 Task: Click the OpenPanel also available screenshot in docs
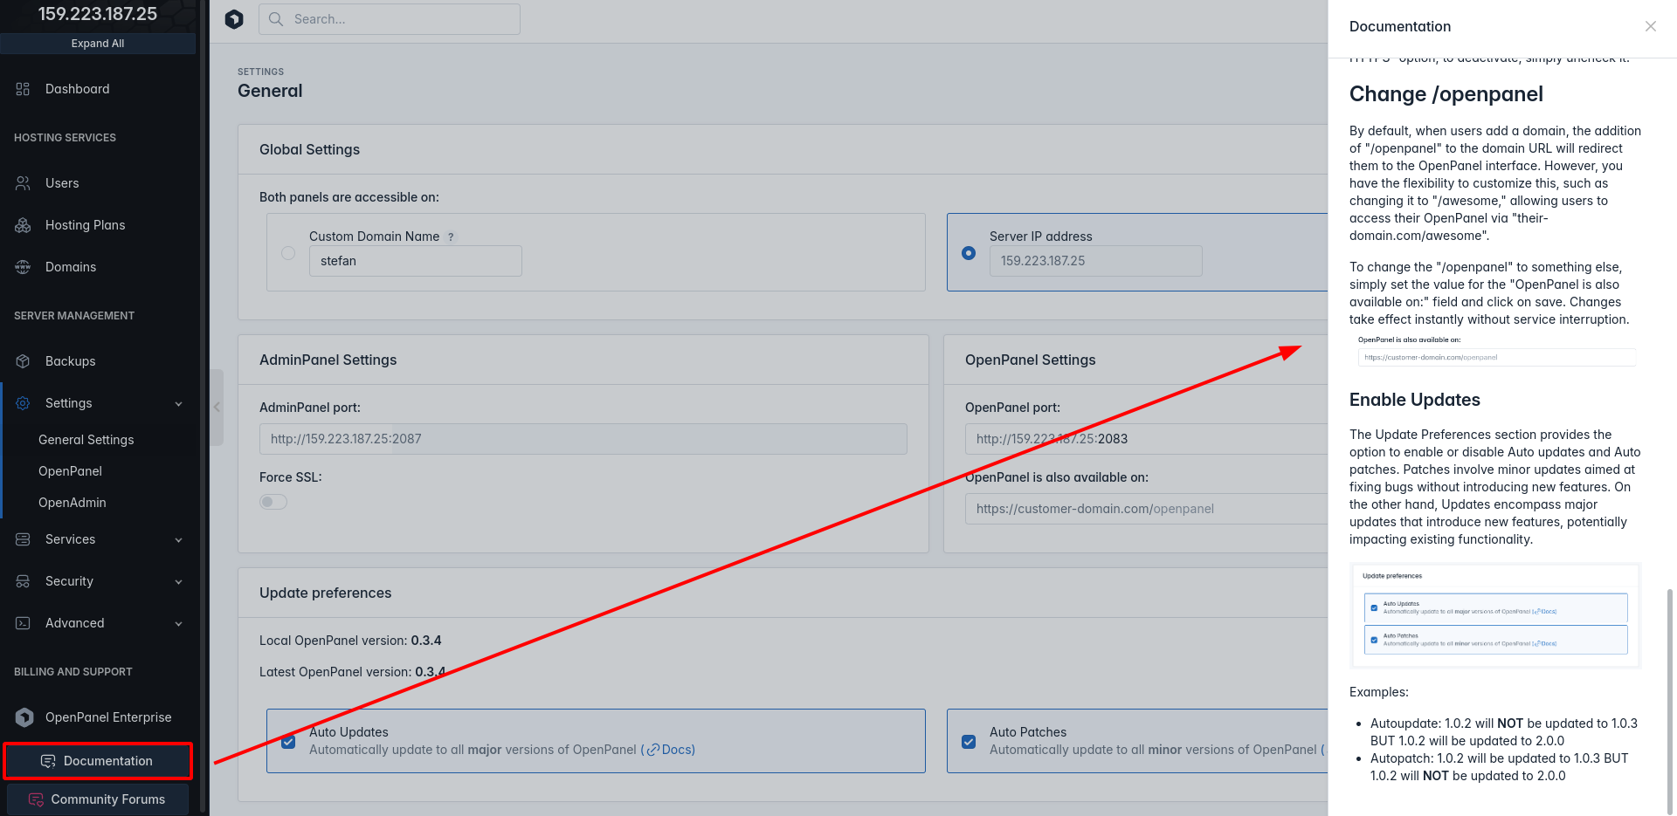tap(1495, 351)
